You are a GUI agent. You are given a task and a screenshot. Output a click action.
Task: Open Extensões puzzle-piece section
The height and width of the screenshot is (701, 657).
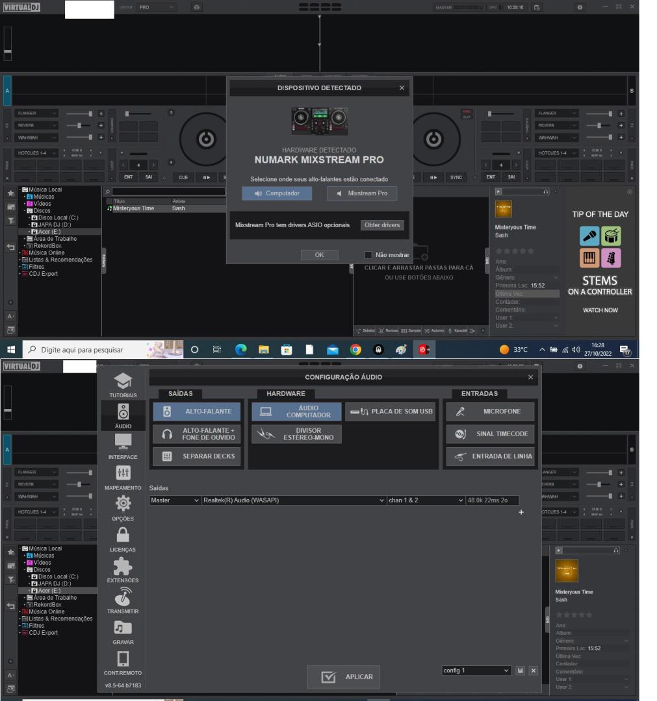(123, 571)
